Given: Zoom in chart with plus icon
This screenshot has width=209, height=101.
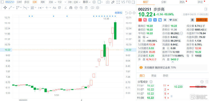Looking at the screenshot, I should pyautogui.click(x=134, y=13).
